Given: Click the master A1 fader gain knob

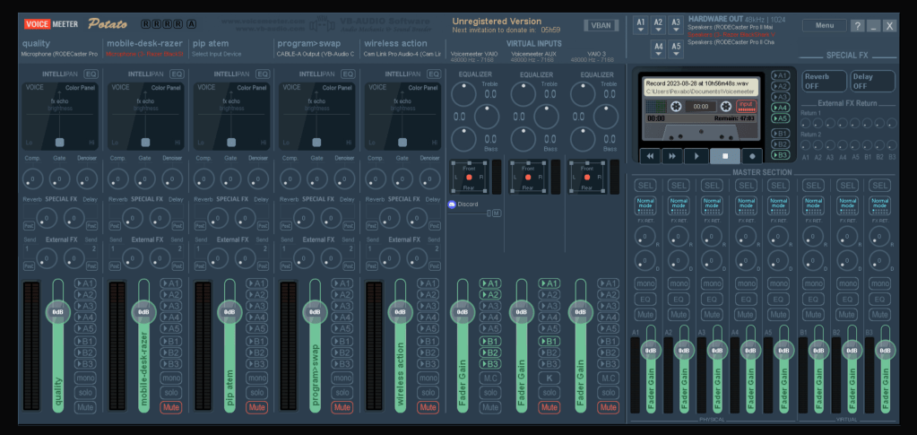Looking at the screenshot, I should (650, 351).
